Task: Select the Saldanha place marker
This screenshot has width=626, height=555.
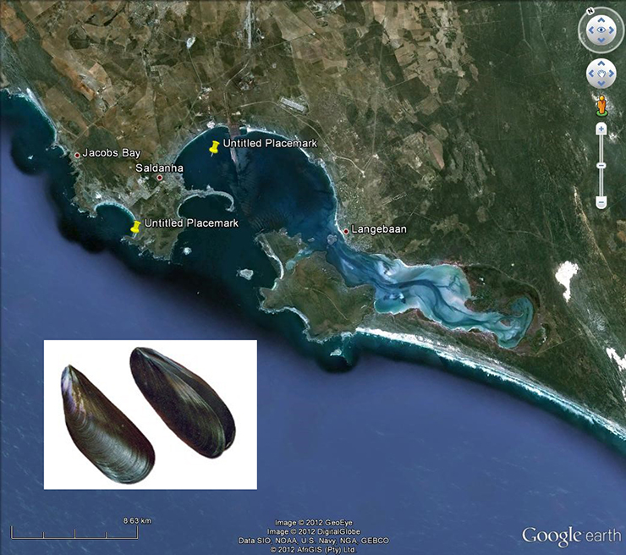Action: (x=159, y=178)
